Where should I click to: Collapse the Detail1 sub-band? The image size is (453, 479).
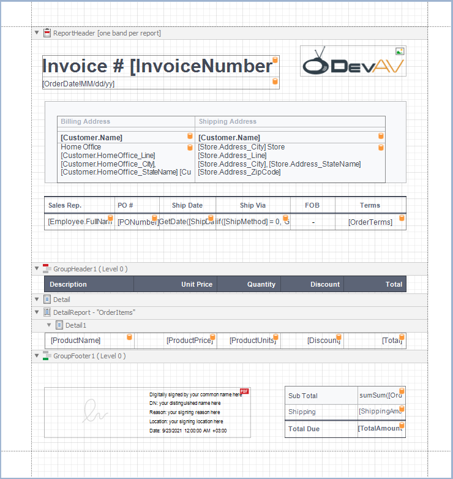(49, 325)
